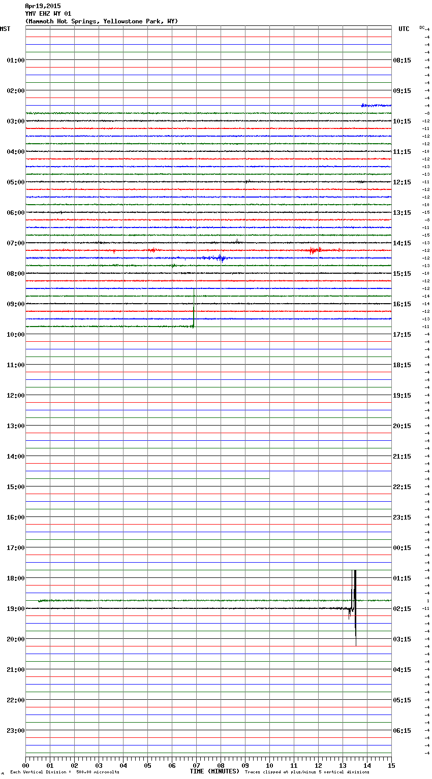Click the 10:15 UTC time label

tap(402, 121)
